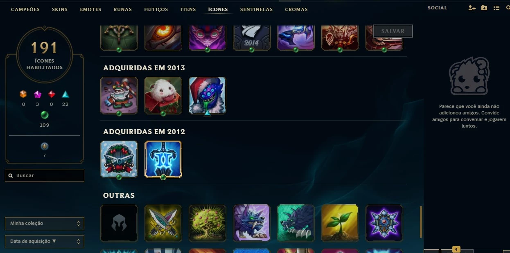Click the Buscar search field

pyautogui.click(x=45, y=175)
